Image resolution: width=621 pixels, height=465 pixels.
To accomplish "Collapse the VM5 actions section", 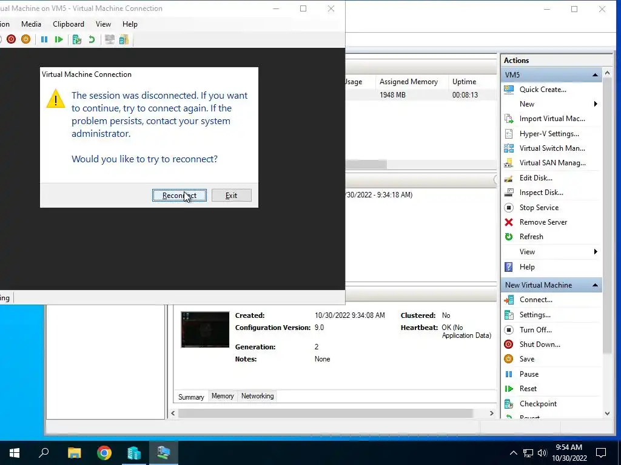I will click(x=595, y=74).
